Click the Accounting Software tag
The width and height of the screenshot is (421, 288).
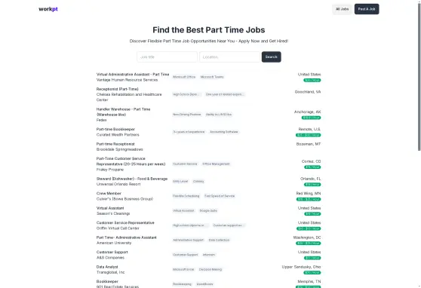click(223, 132)
